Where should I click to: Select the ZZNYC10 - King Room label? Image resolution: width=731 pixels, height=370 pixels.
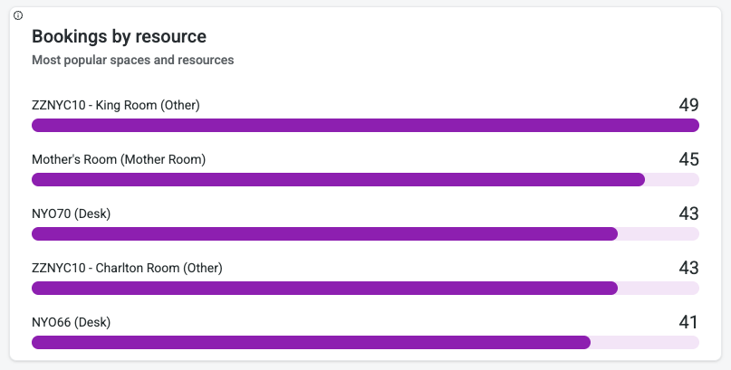pos(115,106)
